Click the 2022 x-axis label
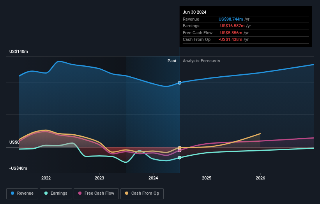The width and height of the screenshot is (320, 204). (46, 178)
